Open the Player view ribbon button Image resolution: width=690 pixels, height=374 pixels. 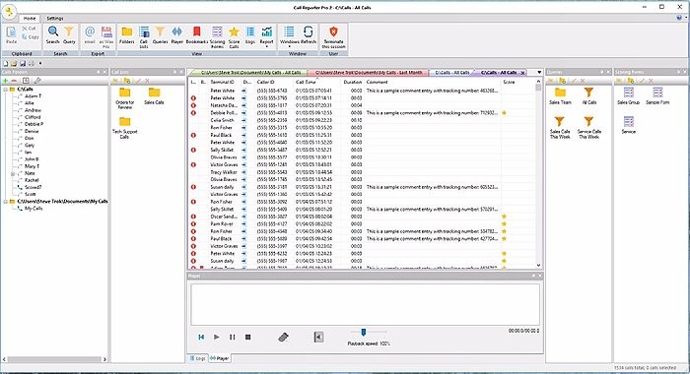(176, 35)
